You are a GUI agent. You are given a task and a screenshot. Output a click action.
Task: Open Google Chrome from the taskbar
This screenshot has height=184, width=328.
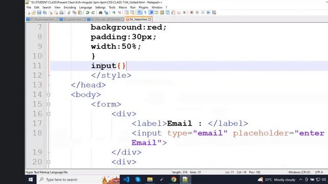coord(173,179)
